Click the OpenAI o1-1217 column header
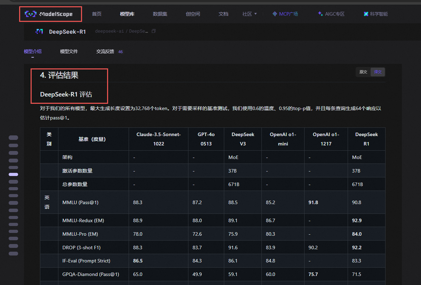 click(x=326, y=139)
